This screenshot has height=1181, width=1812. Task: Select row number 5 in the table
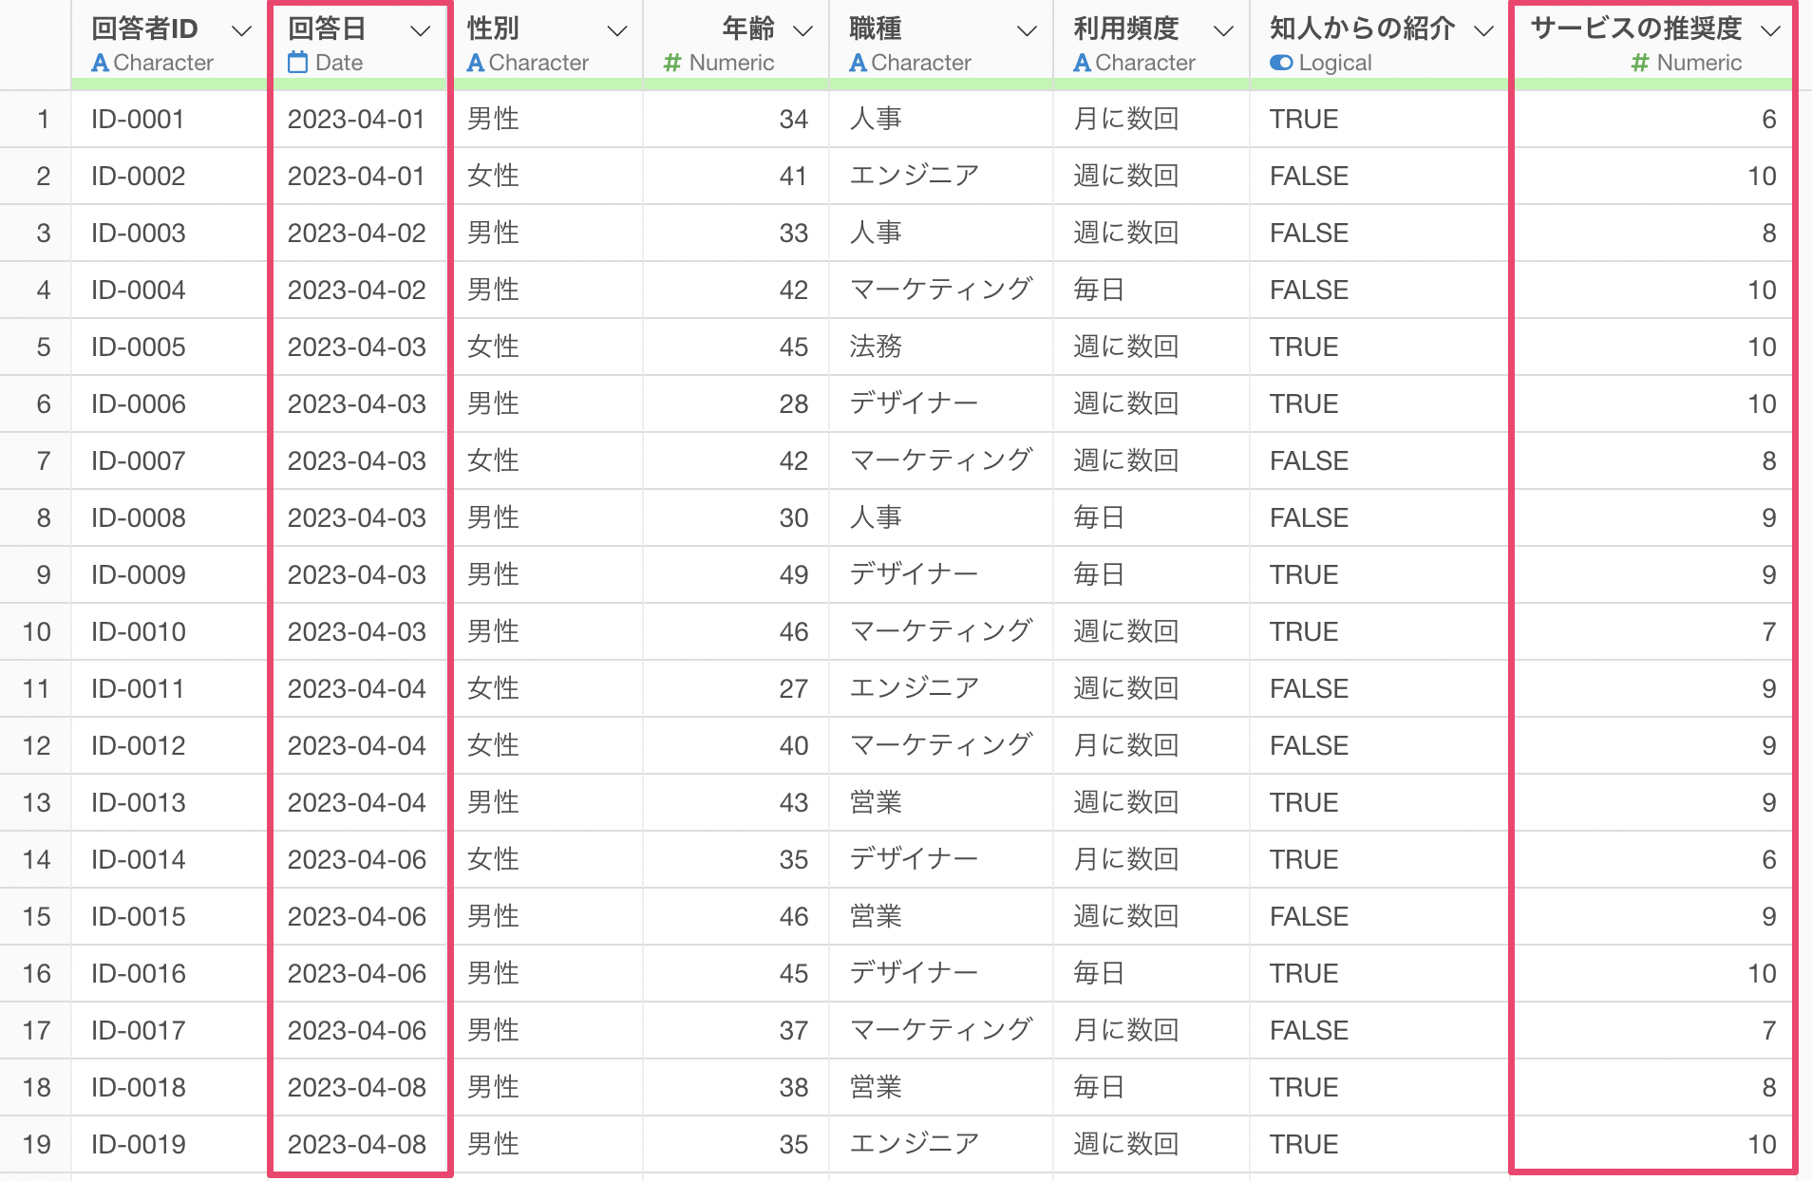click(43, 347)
